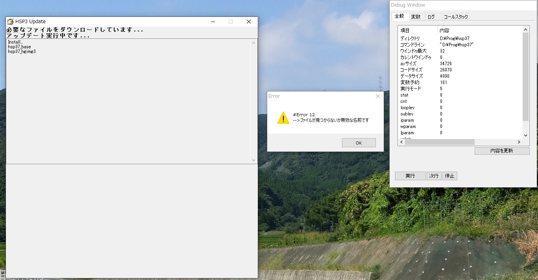The width and height of the screenshot is (538, 280).
Task: Select the ログ tab
Action: pos(431,17)
